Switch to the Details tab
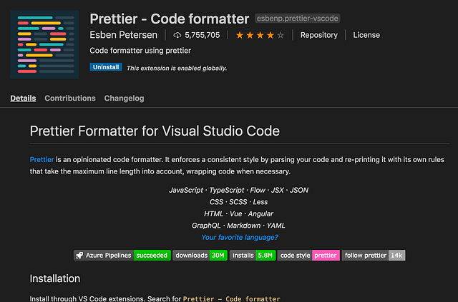The width and height of the screenshot is (458, 302). coord(23,98)
